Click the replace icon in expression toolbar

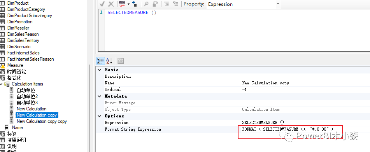(x=155, y=4)
